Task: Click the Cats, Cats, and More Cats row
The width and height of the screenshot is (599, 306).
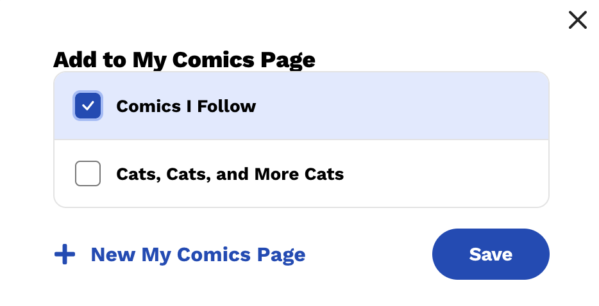Action: pyautogui.click(x=301, y=174)
